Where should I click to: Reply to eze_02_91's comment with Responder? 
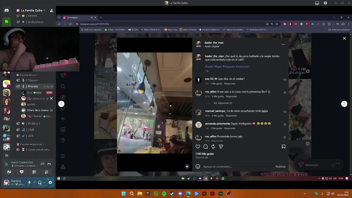230,84
